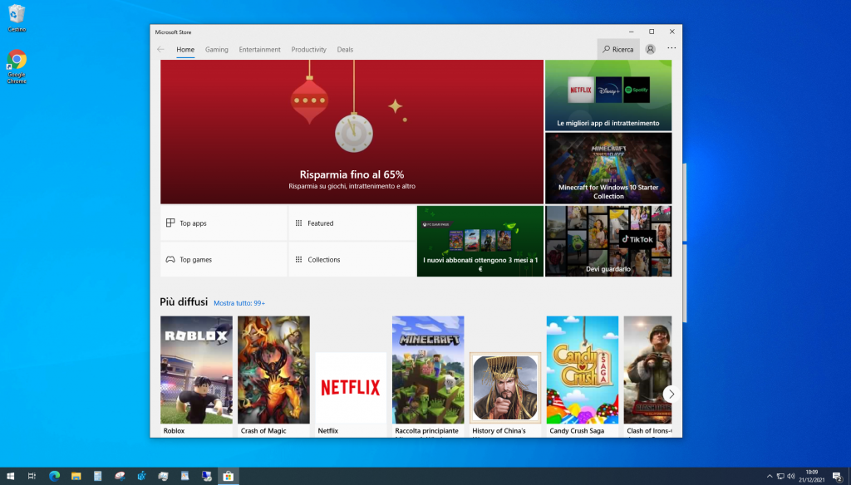Open the Top apps tile

(224, 223)
